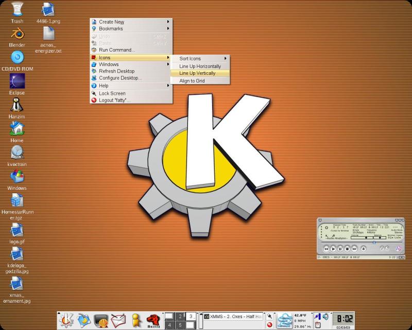The height and width of the screenshot is (330, 412).
Task: Expand the Help submenu
Action: 131,86
